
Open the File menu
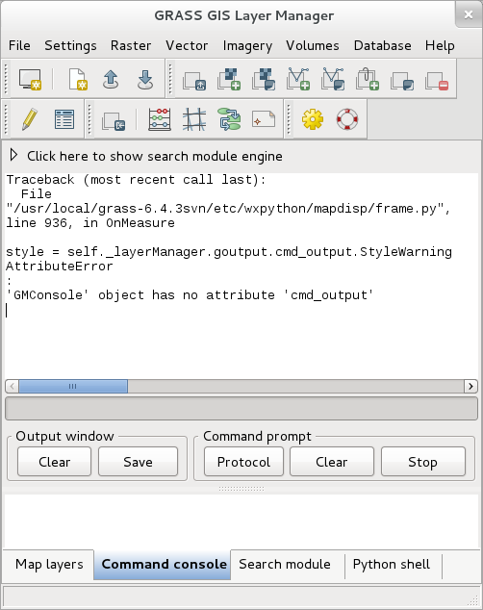point(19,45)
